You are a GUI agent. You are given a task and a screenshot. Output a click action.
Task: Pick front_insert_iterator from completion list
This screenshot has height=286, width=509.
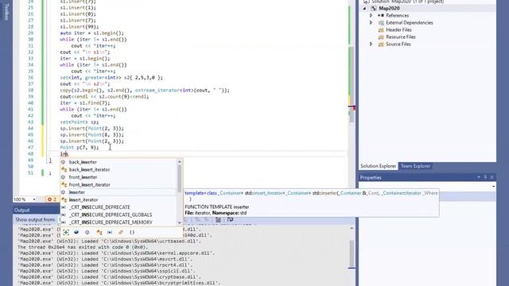tap(90, 184)
